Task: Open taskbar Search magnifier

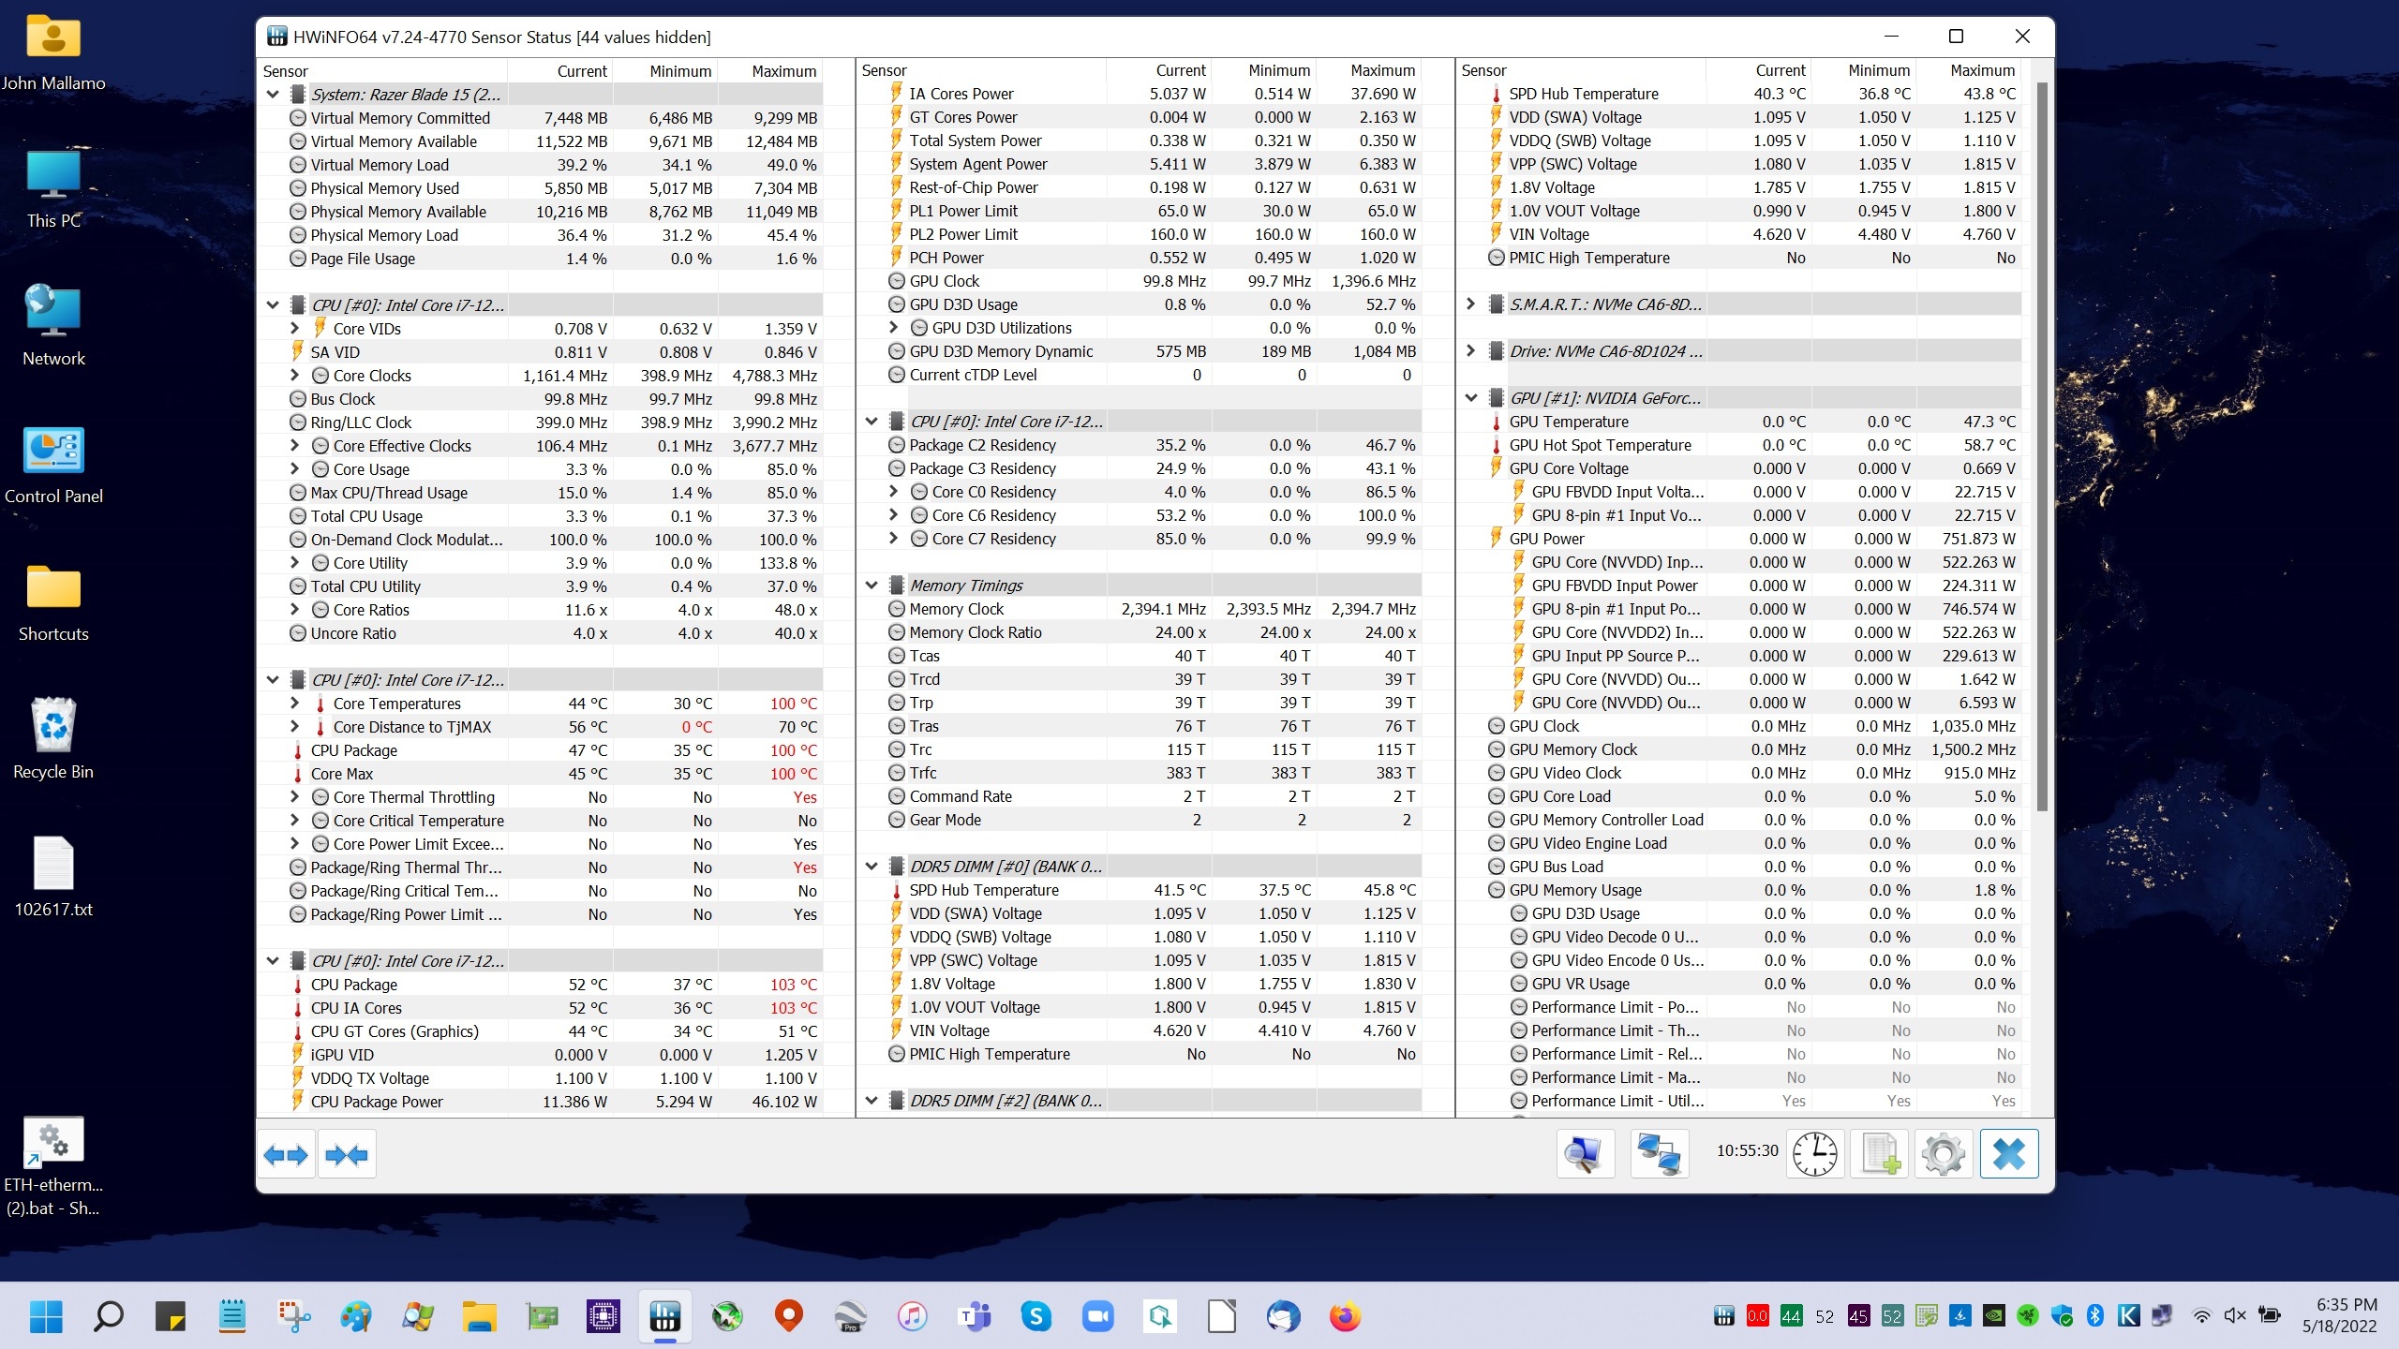Action: 108,1316
